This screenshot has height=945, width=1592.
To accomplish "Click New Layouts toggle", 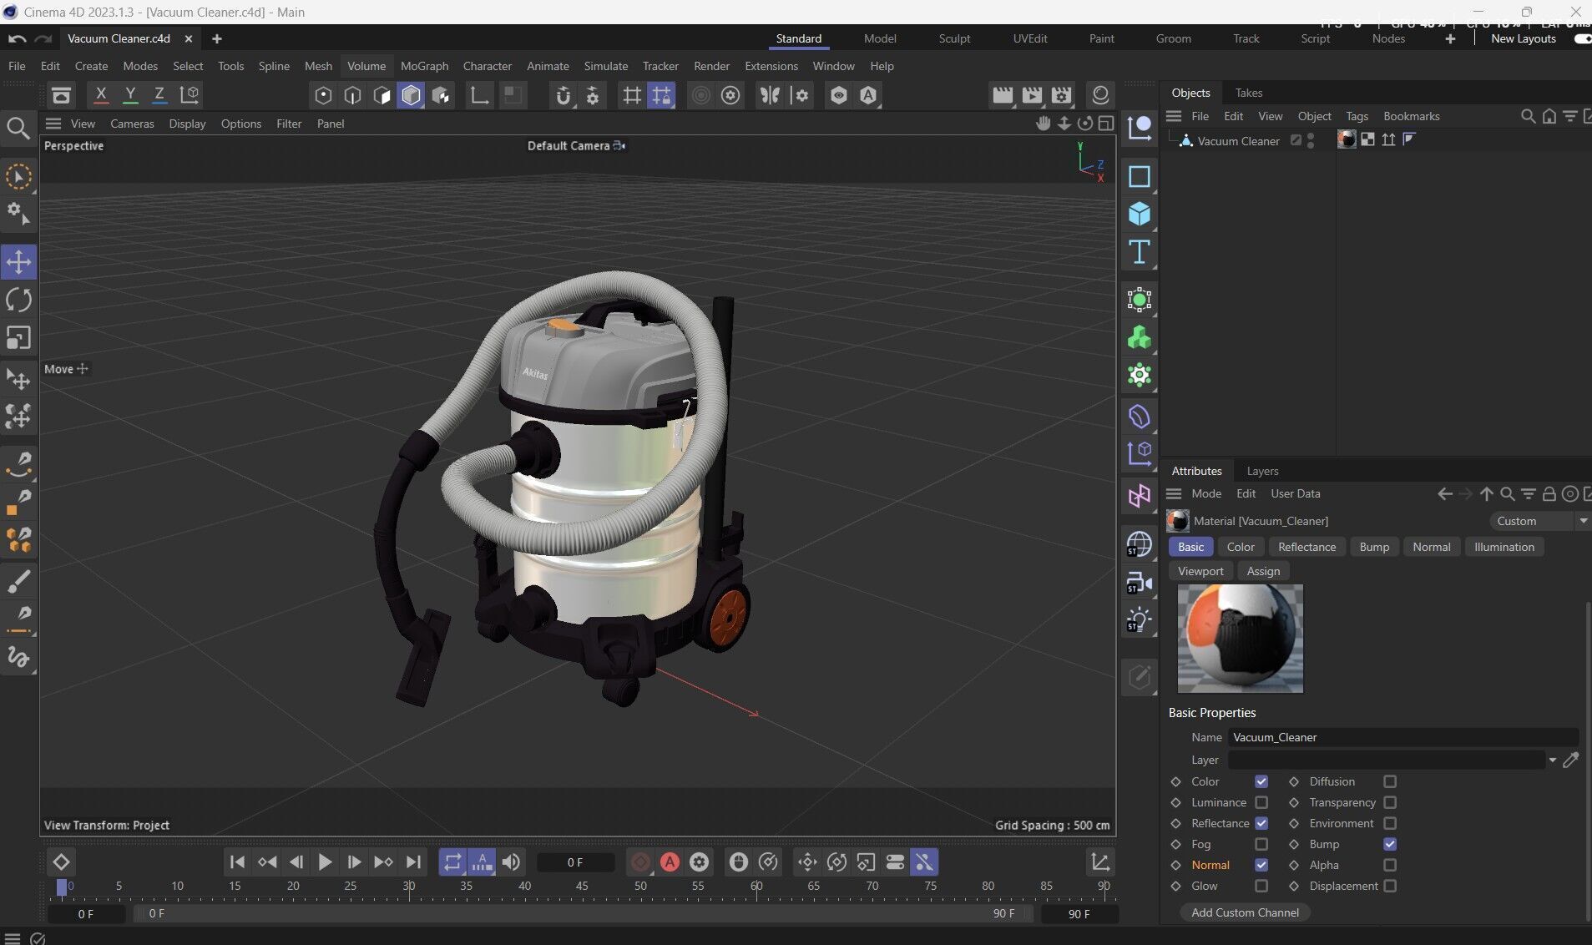I will [1582, 38].
